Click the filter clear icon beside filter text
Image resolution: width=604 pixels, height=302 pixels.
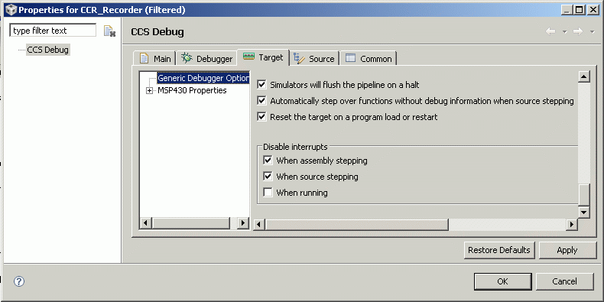click(x=109, y=31)
